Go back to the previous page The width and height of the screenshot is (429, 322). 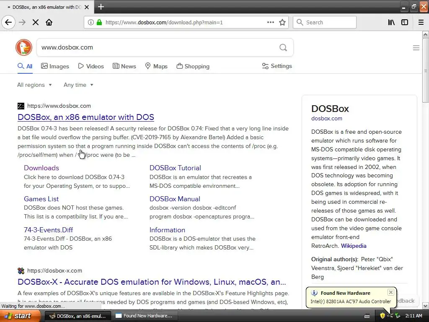point(8,22)
